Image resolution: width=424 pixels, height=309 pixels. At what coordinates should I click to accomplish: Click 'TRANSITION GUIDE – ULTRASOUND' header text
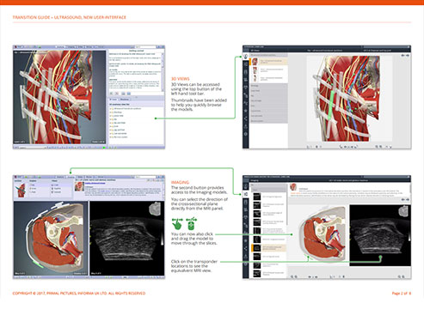[x=47, y=17]
